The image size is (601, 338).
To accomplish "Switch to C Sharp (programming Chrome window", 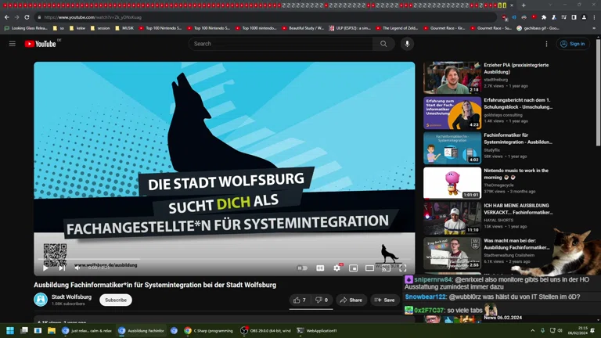I will pos(209,330).
